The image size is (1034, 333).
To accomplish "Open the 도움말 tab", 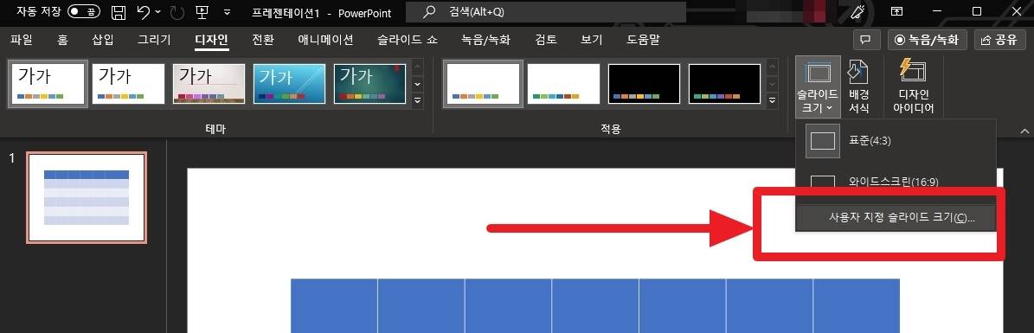I will tap(643, 40).
